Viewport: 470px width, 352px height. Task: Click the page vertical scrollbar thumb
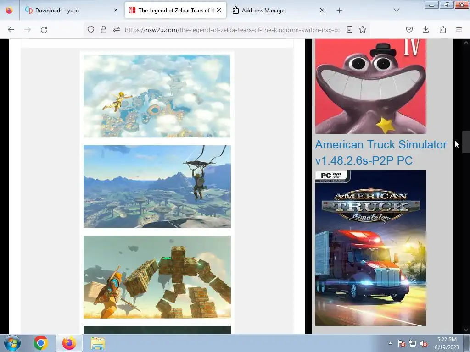click(x=466, y=142)
